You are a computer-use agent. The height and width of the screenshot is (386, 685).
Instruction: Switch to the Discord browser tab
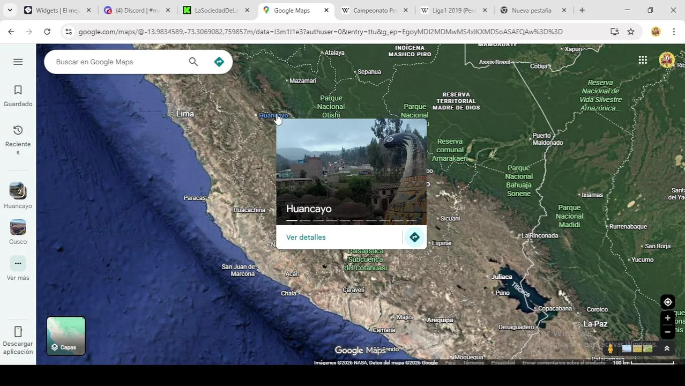pyautogui.click(x=137, y=10)
